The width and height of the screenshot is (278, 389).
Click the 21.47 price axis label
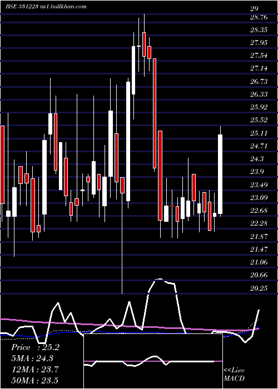(259, 250)
